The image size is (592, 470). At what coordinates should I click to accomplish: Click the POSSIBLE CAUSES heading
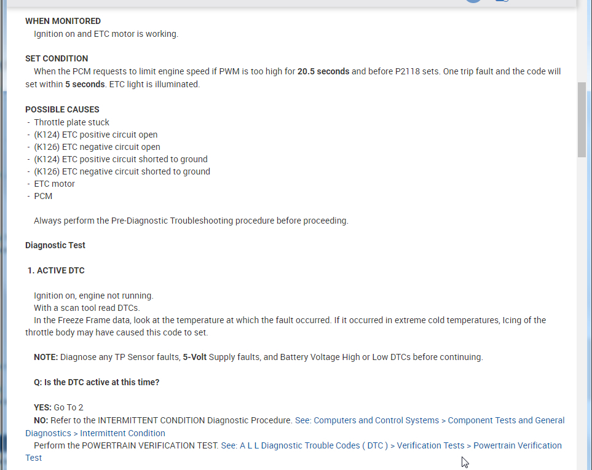coord(62,109)
